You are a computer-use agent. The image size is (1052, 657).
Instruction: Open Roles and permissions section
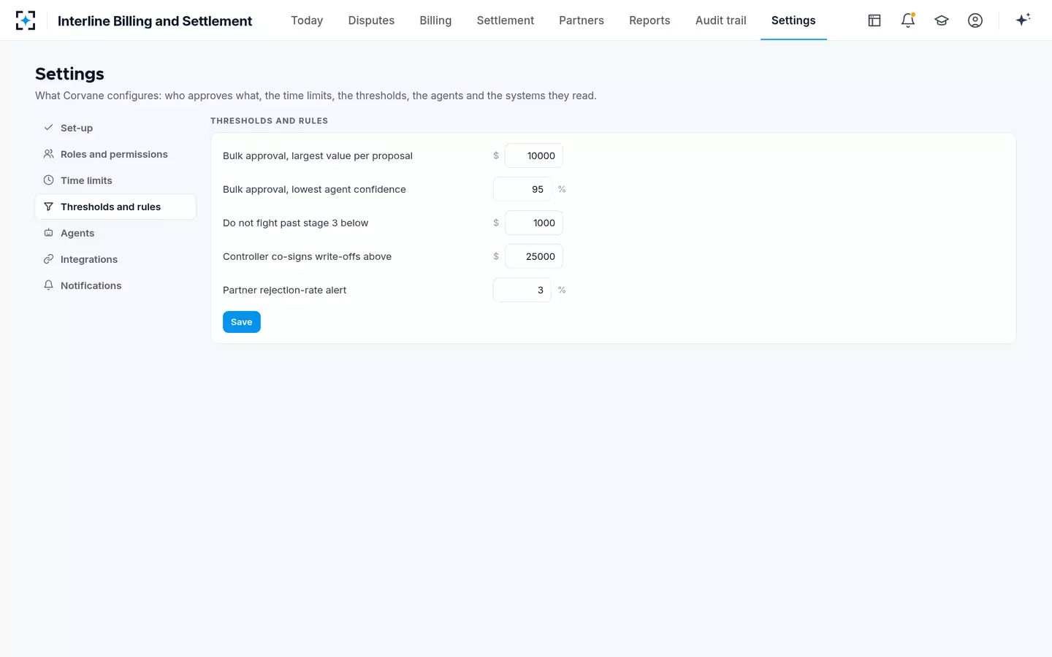point(115,154)
